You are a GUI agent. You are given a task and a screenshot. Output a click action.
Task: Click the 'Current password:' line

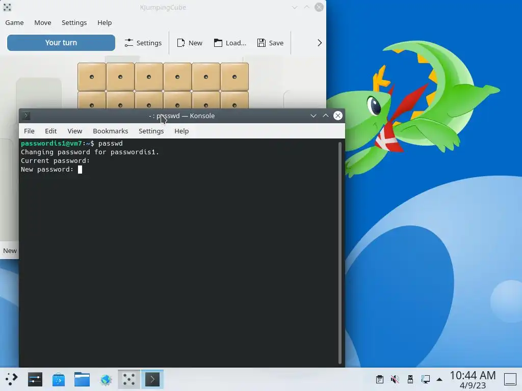[x=55, y=160]
